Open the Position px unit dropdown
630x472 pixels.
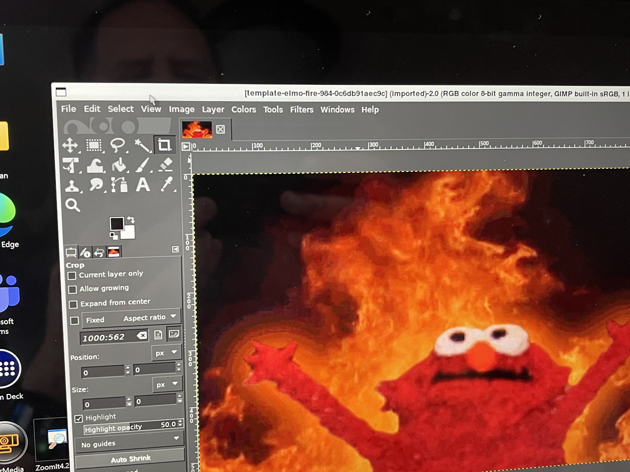166,353
